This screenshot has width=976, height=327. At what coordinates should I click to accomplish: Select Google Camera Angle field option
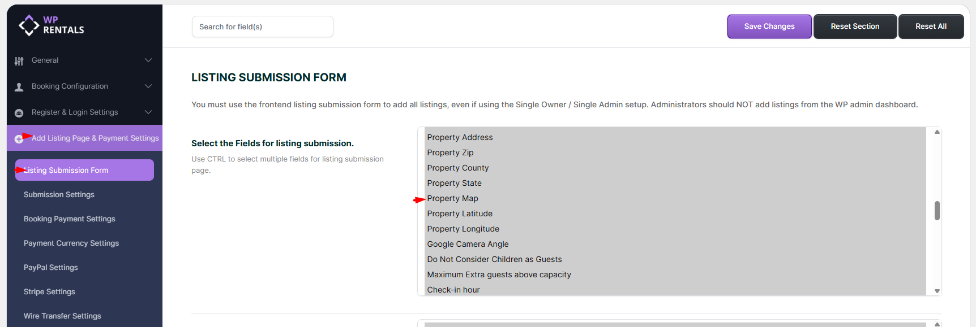[x=468, y=244]
